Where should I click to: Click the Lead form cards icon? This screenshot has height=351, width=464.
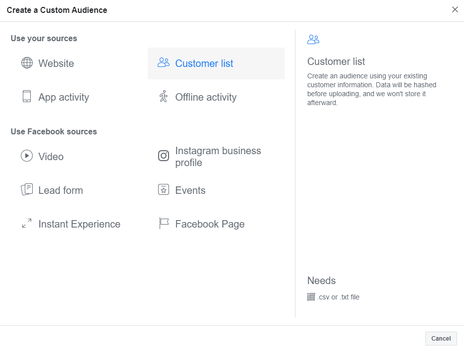coord(27,190)
